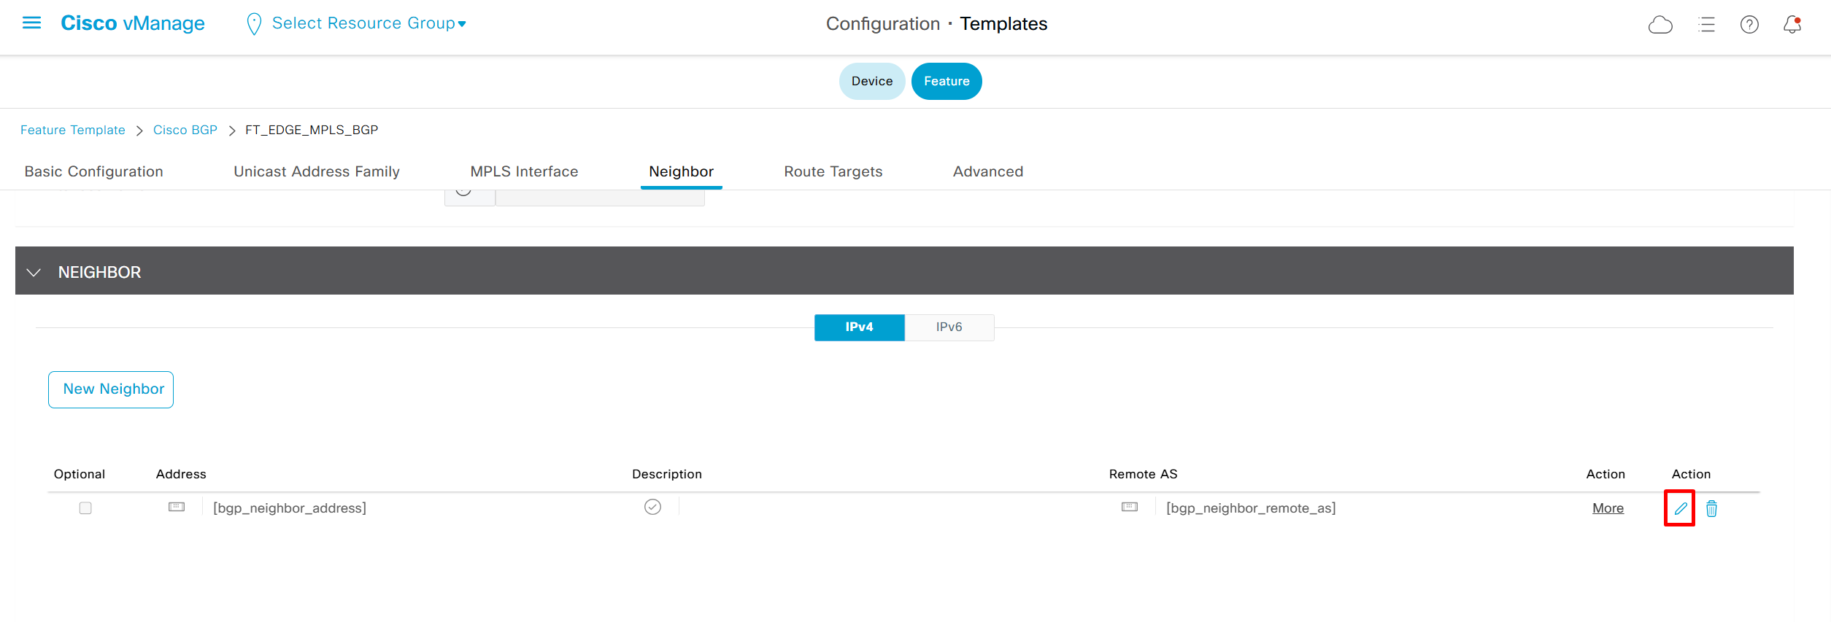
Task: Open the notifications bell
Action: click(1792, 25)
